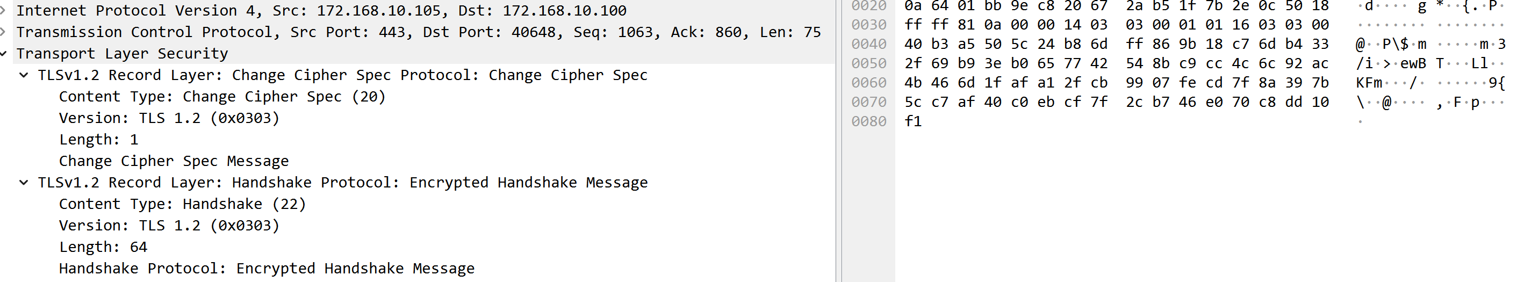Select Version line under Change Cipher Spec record
This screenshot has width=1517, height=282.
pyautogui.click(x=169, y=118)
